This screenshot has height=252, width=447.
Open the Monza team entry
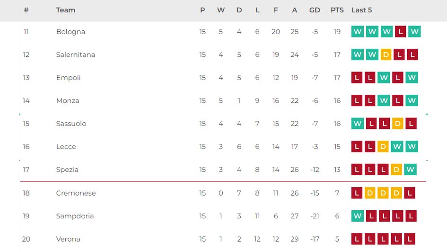[x=67, y=100]
